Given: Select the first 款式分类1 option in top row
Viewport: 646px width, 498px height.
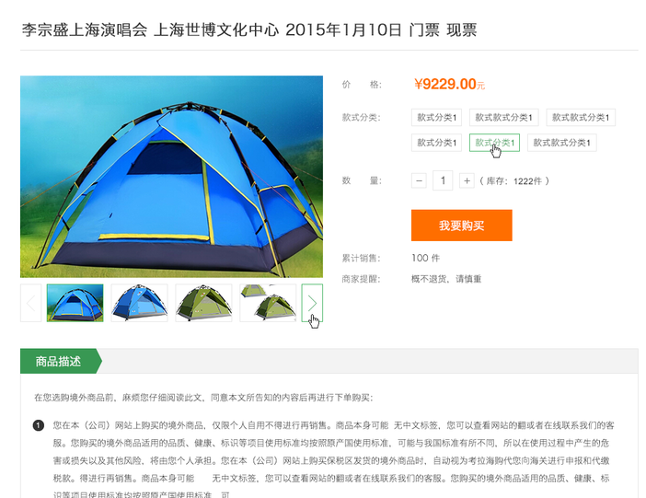Looking at the screenshot, I should 436,118.
